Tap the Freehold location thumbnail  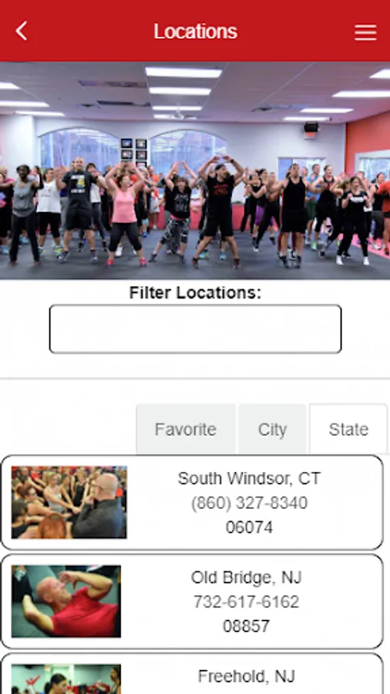[x=66, y=679]
